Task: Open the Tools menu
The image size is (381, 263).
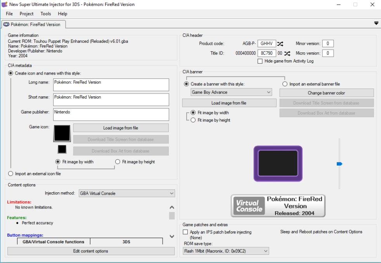Action: (x=45, y=14)
